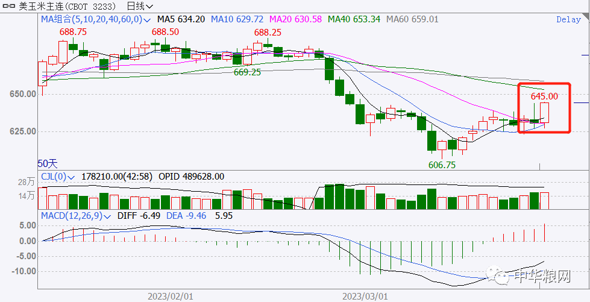Click the DEA -9.46 value
Viewport: 590px width, 302px height.
(186, 216)
